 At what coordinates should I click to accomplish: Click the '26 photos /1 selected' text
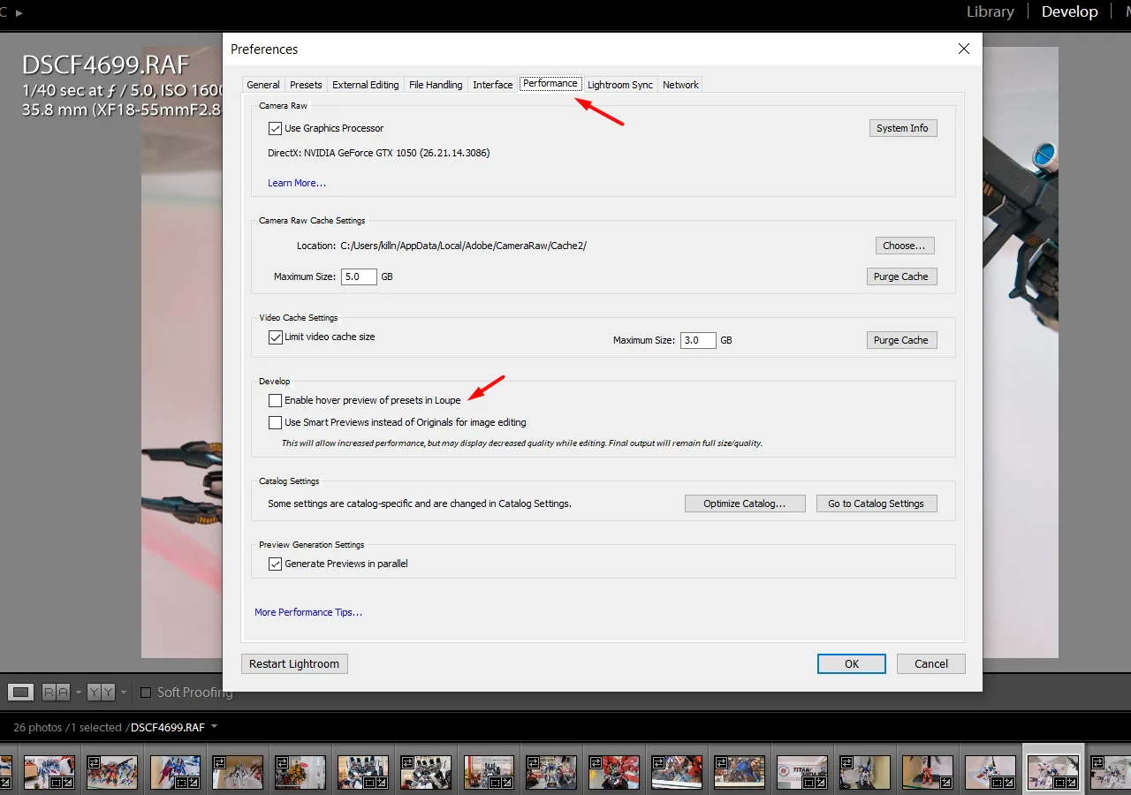(67, 728)
